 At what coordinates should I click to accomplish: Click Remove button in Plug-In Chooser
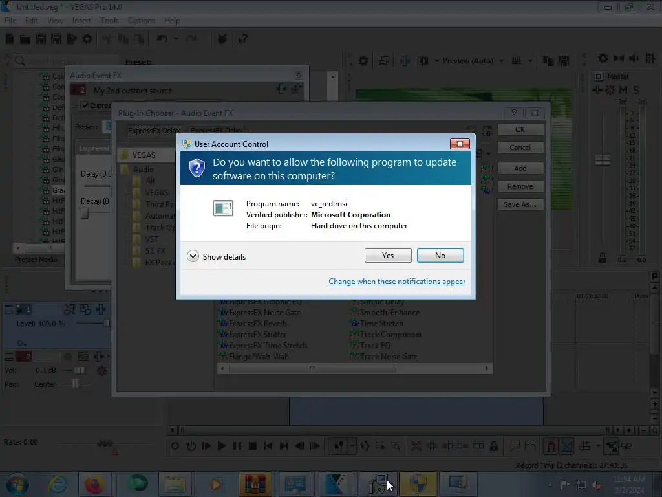point(520,186)
